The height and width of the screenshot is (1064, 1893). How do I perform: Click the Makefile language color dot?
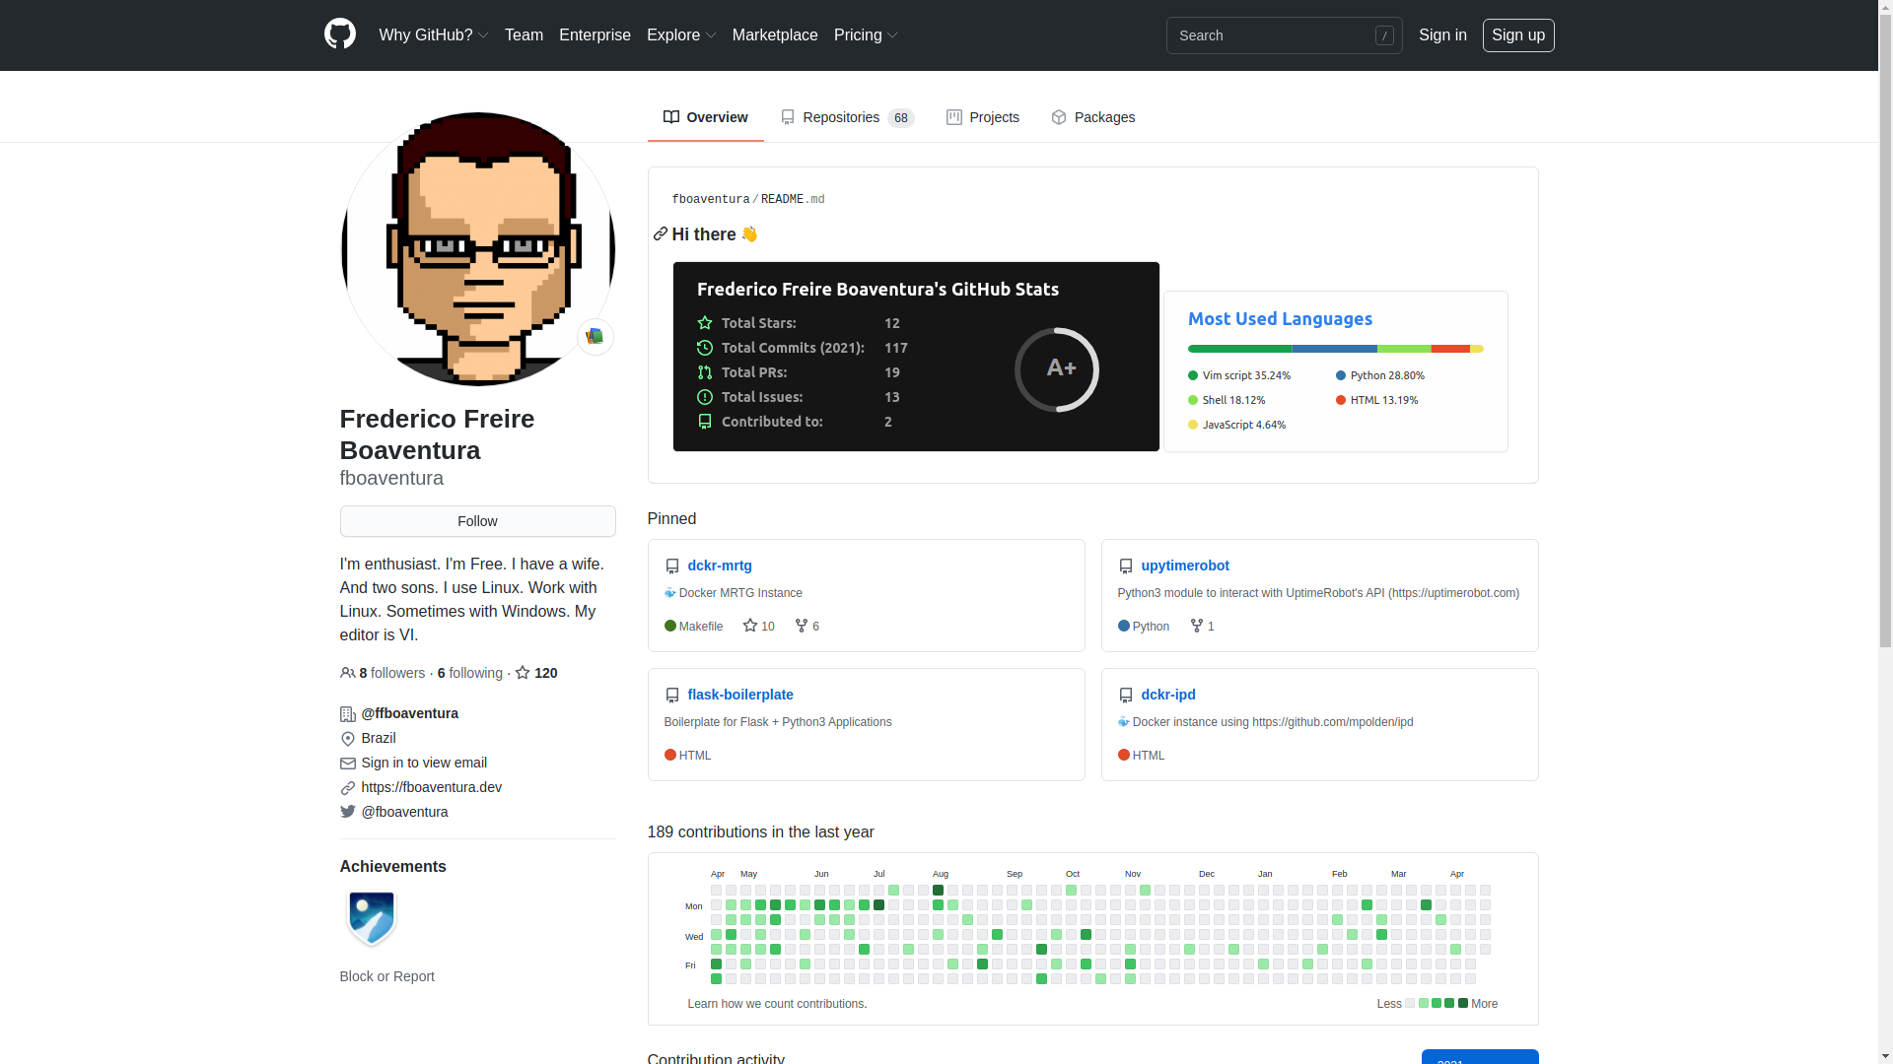670,627
